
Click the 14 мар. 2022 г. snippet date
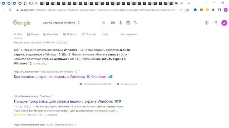click(23, 107)
